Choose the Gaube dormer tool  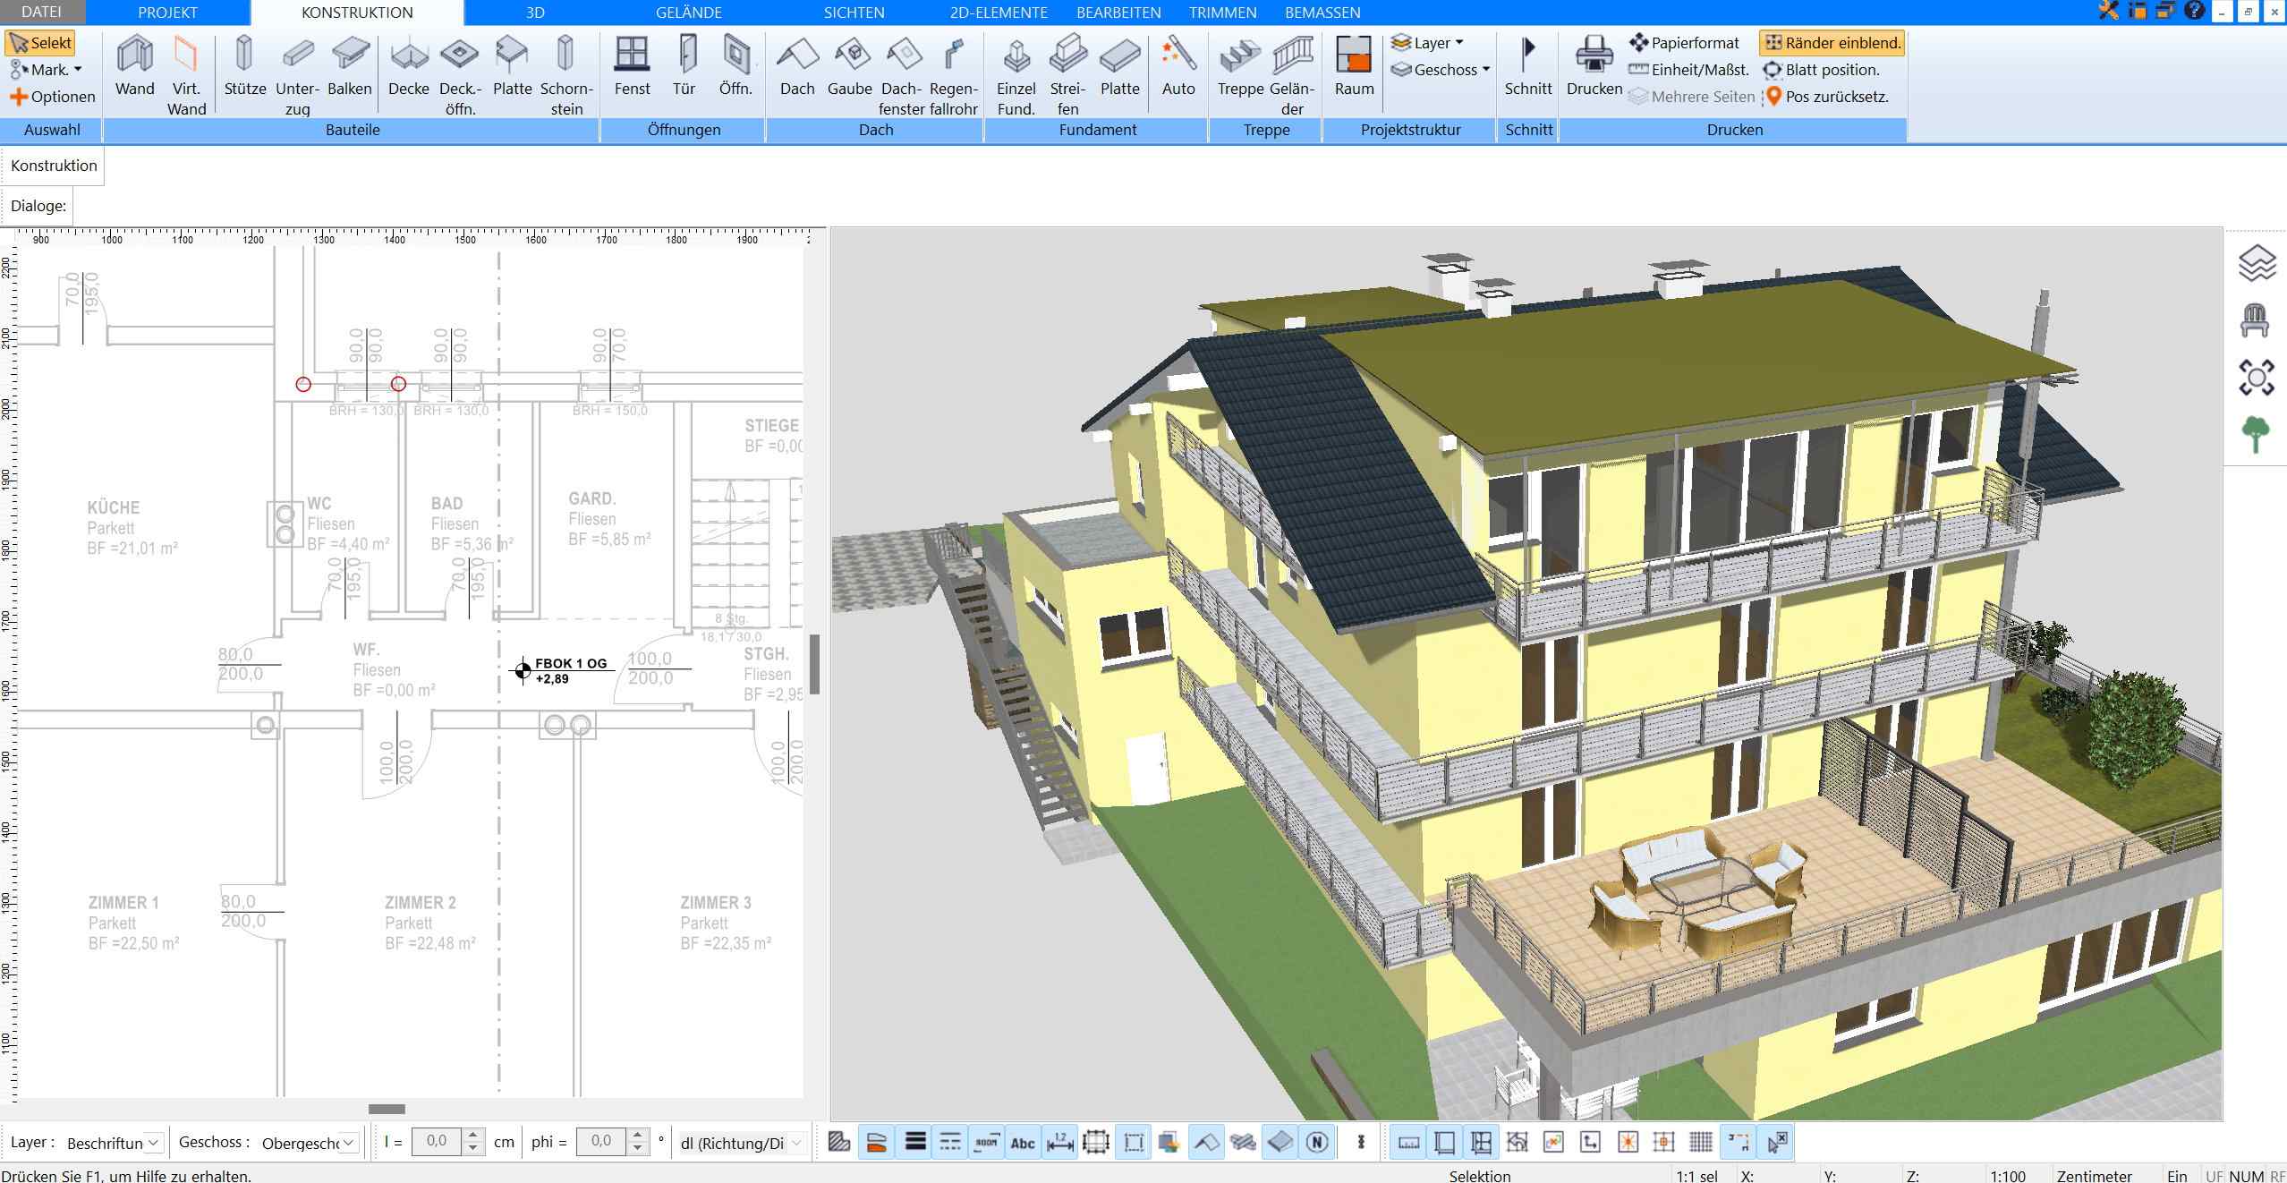point(849,66)
